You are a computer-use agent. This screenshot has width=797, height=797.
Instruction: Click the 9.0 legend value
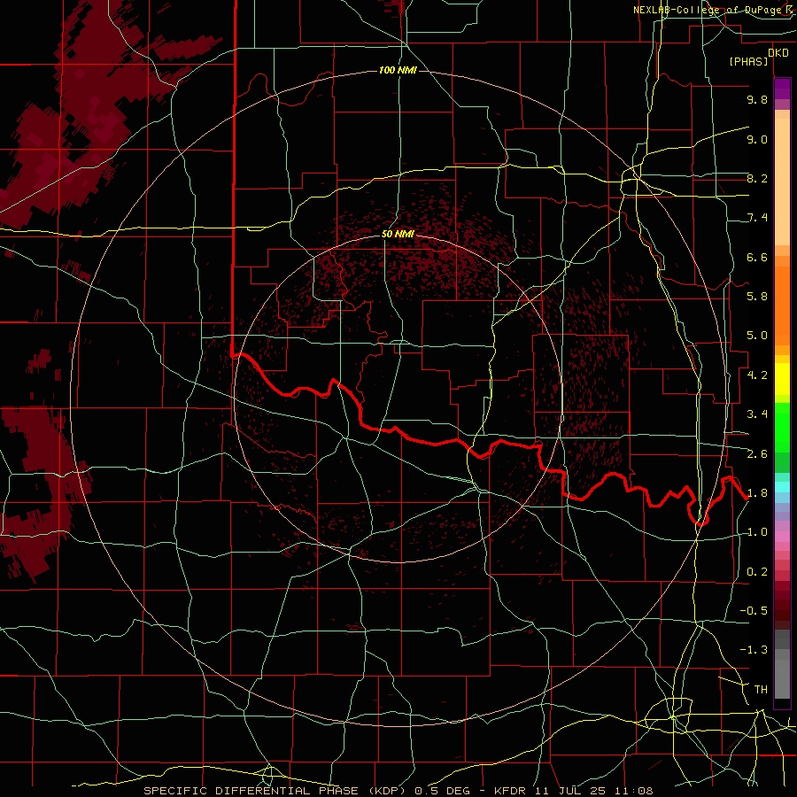pos(757,139)
